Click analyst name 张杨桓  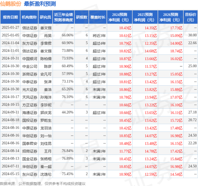(46, 159)
